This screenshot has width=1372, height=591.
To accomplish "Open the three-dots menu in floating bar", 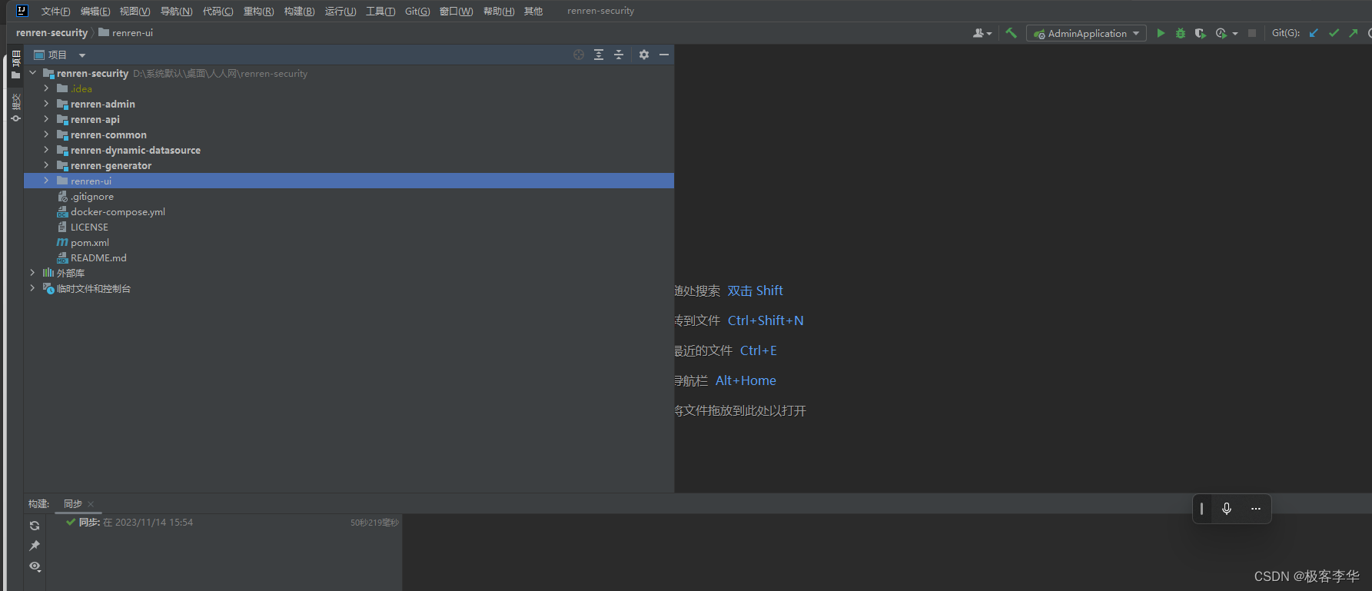I will coord(1256,509).
